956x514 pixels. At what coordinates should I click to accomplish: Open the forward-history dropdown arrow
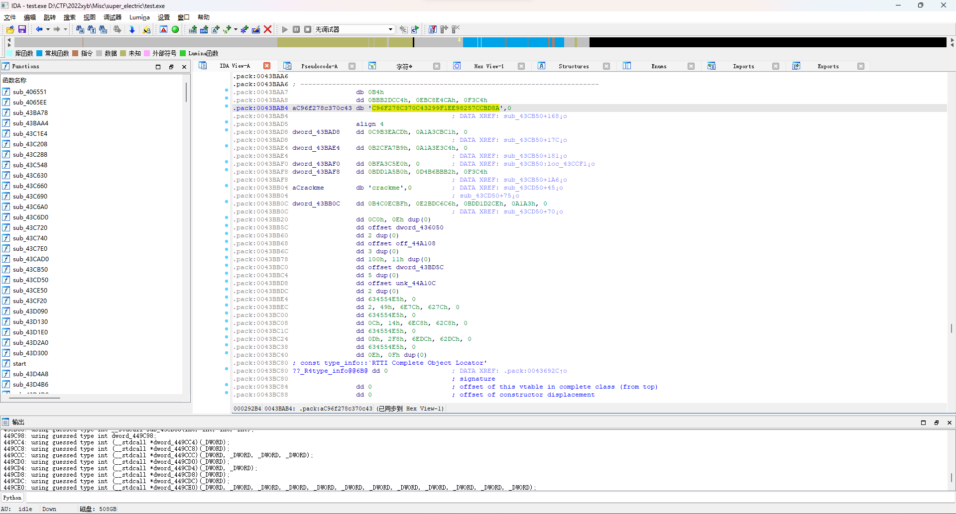[x=65, y=29]
